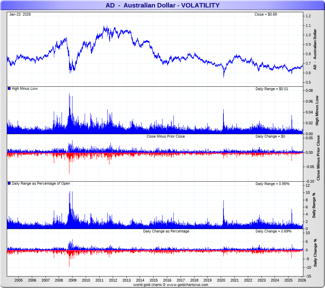This screenshot has width=325, height=288.
Task: Click the 1.1 tick on the price axis
Action: pyautogui.click(x=308, y=25)
